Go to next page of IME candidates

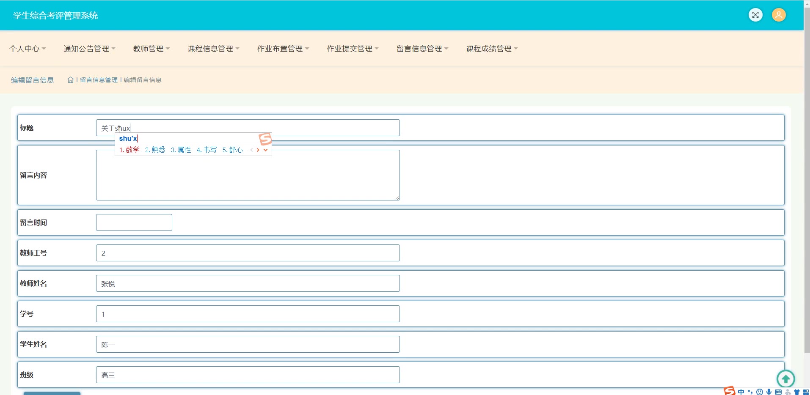[258, 150]
